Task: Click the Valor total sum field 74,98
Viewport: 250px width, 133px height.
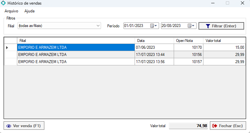Action: coord(189,126)
